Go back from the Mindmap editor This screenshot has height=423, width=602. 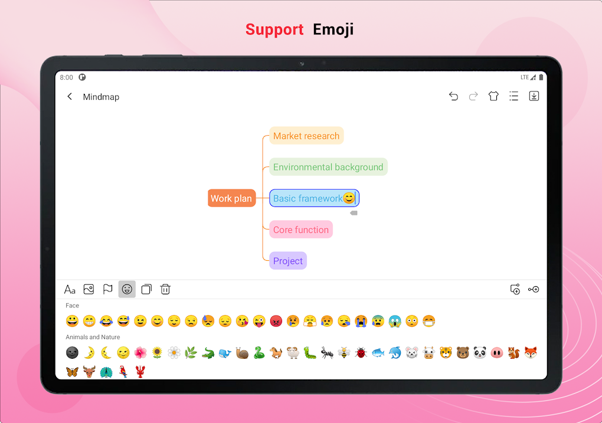(x=69, y=96)
